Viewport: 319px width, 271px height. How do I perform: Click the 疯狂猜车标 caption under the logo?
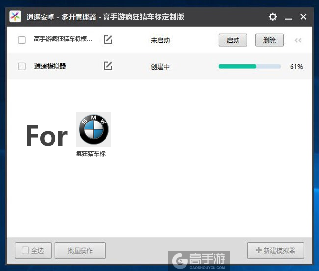click(91, 154)
